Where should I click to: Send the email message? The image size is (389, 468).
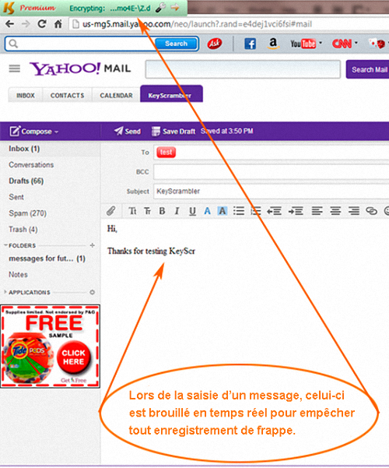point(128,132)
